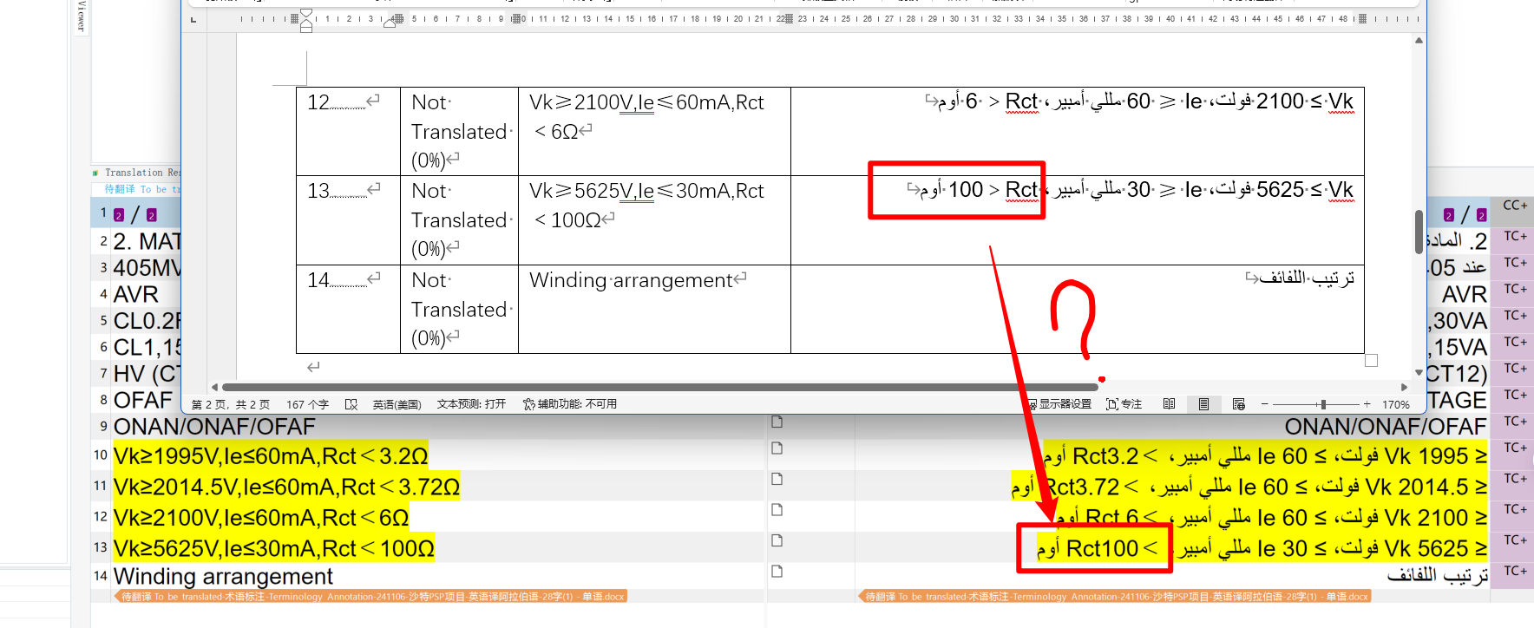Click "Vk≥2100V,Ie≤60mA,Rct" source cell in Word
Viewport: 1534px width, 628px height.
tap(654, 131)
